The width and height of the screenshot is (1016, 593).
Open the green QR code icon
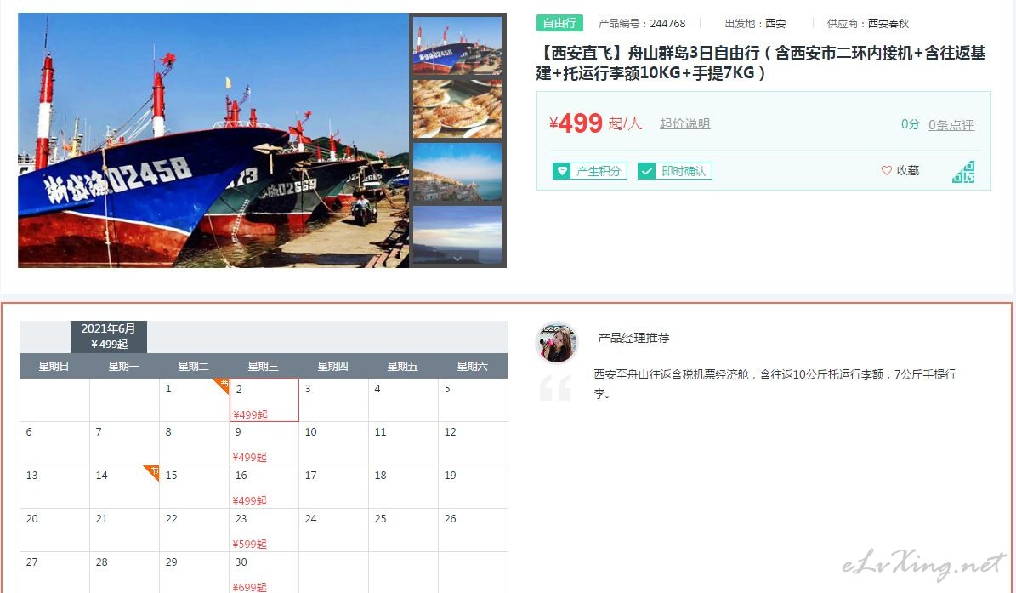coord(963,172)
